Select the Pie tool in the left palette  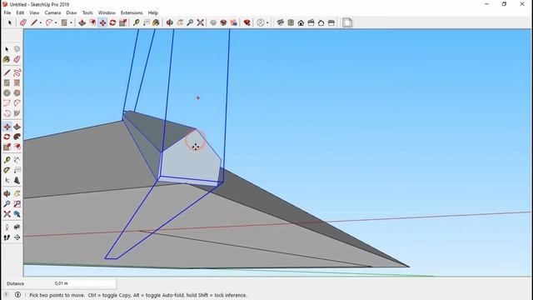coord(17,113)
